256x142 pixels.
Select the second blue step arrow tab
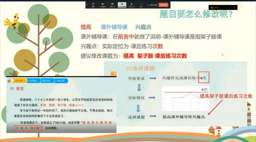tap(33, 81)
